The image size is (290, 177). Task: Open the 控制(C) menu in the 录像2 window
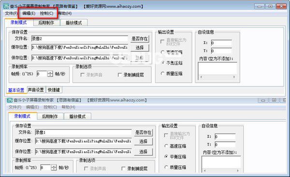pos(46,14)
